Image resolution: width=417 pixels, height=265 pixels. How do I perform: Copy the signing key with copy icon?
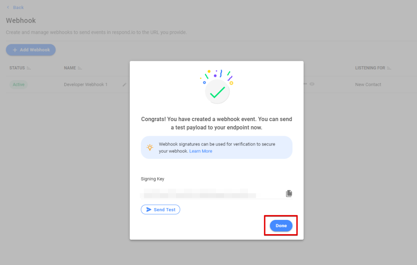tap(289, 193)
